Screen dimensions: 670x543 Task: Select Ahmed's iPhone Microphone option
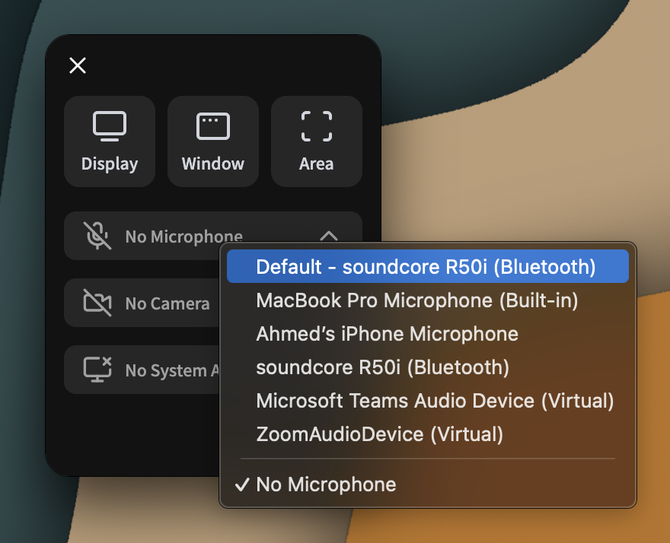[387, 333]
